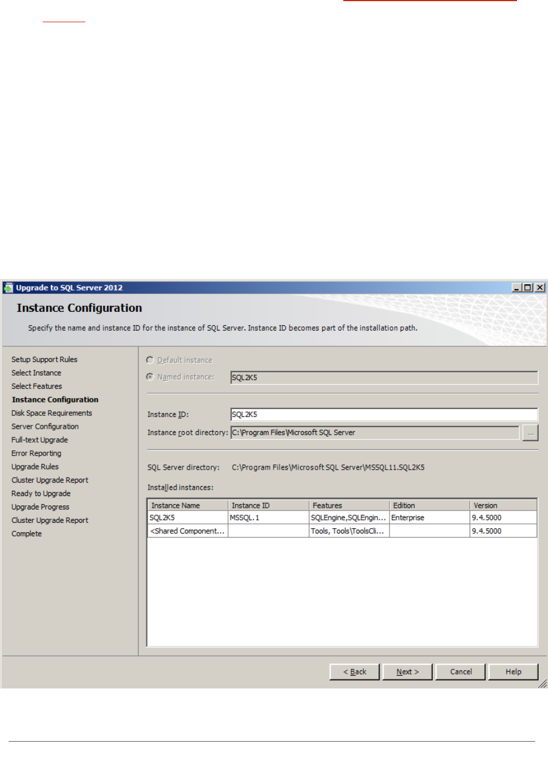548x768 pixels.
Task: Click the Instance ID text field
Action: coord(384,415)
